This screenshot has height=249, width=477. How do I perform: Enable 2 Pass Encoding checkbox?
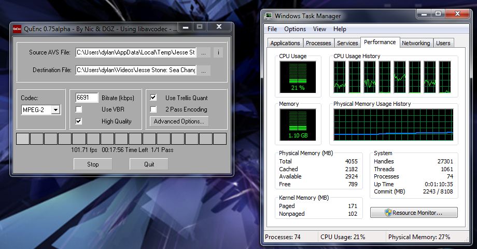pyautogui.click(x=153, y=109)
